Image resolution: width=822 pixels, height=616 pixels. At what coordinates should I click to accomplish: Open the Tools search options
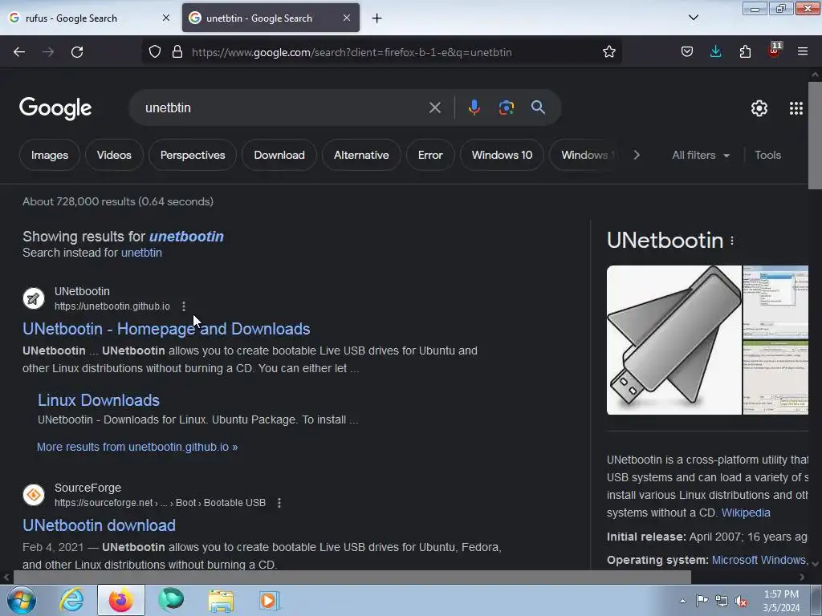pos(767,155)
